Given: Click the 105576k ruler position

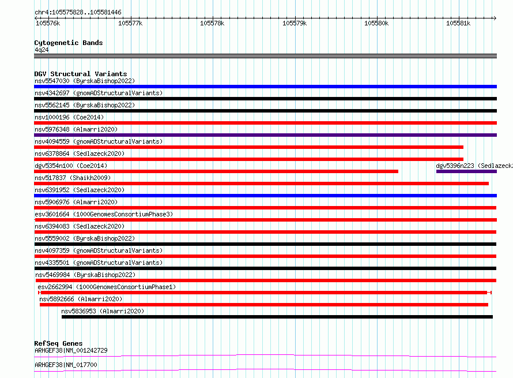Looking at the screenshot, I should coord(48,23).
